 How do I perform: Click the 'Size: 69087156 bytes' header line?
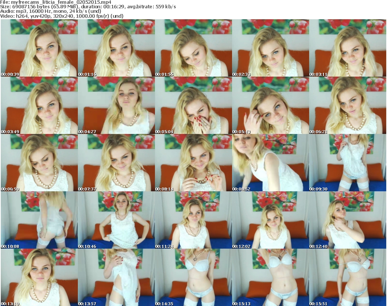tap(88, 7)
